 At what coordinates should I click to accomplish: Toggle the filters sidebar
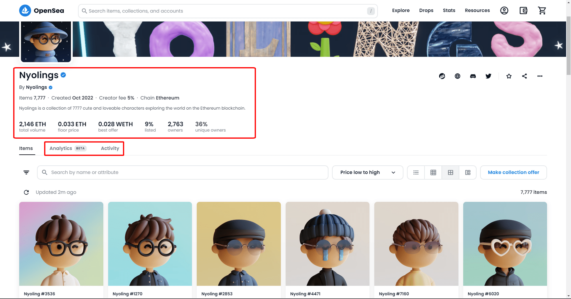(26, 173)
